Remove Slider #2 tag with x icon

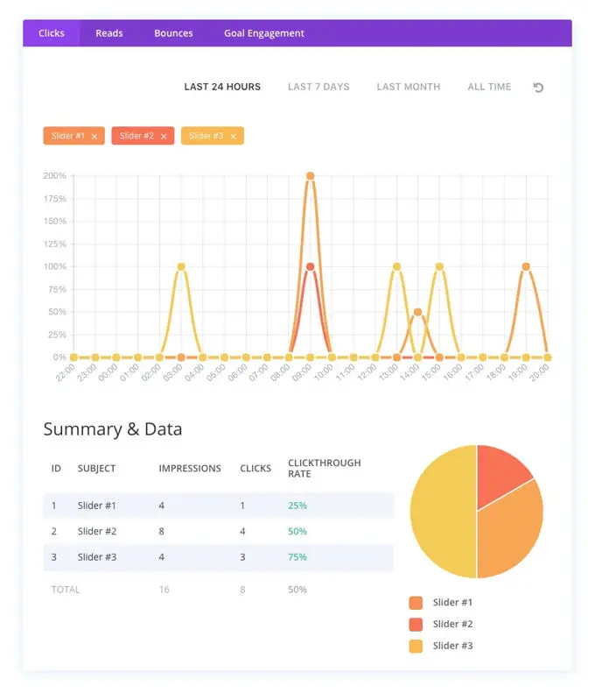pyautogui.click(x=164, y=137)
